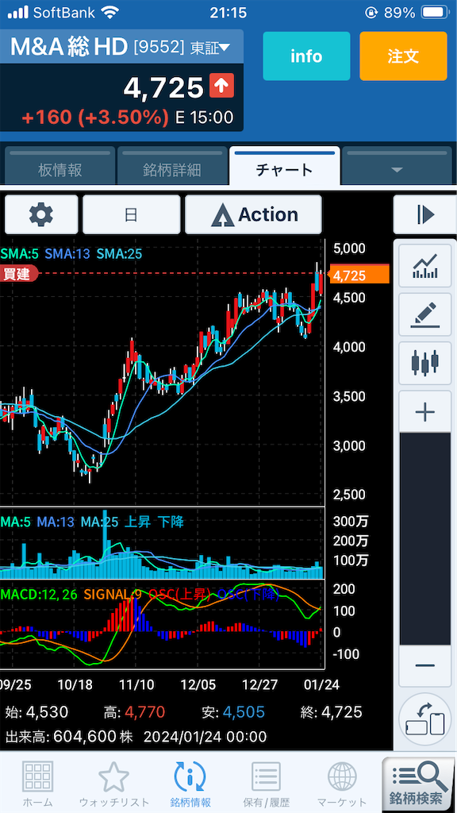Image resolution: width=457 pixels, height=813 pixels.
Task: Tap the stock code [9552]
Action: (x=159, y=47)
